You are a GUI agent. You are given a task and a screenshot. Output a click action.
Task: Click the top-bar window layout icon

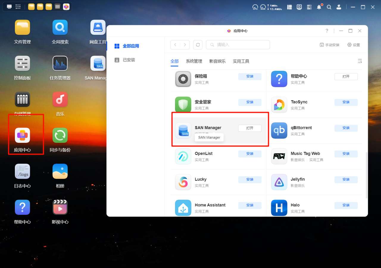tap(290, 7)
